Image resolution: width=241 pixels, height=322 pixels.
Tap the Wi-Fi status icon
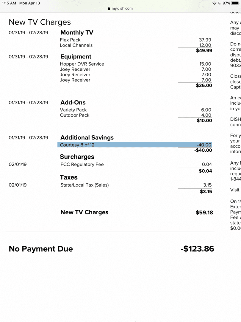(x=214, y=3)
